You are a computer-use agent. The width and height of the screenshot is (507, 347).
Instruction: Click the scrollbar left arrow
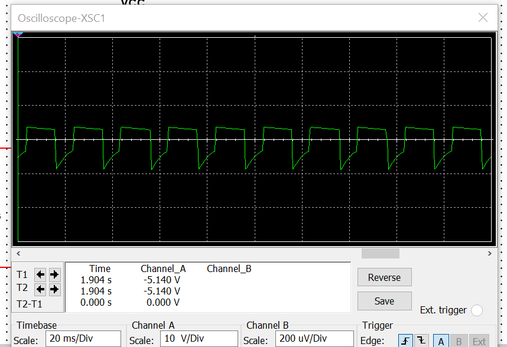[18, 254]
